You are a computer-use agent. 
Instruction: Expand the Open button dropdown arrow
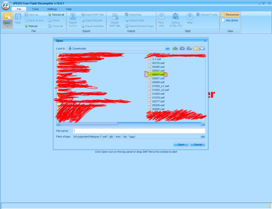coord(8,26)
